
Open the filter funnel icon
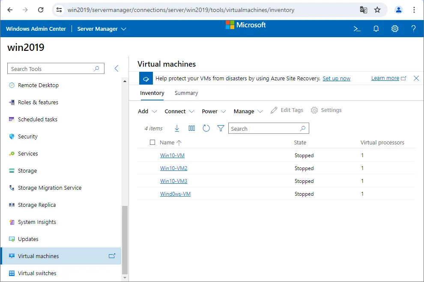pyautogui.click(x=221, y=128)
